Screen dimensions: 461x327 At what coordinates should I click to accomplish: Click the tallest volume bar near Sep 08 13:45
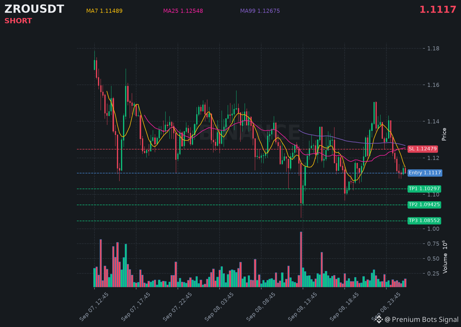click(301, 259)
